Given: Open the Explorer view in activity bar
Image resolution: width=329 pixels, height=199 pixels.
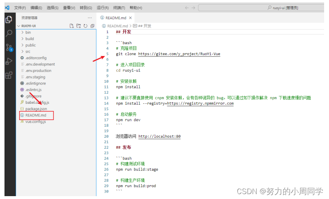Looking at the screenshot, I should click(x=9, y=20).
